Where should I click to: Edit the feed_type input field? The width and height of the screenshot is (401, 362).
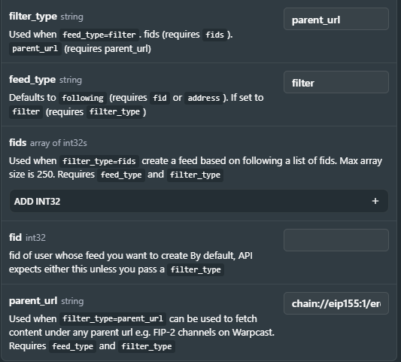click(336, 82)
